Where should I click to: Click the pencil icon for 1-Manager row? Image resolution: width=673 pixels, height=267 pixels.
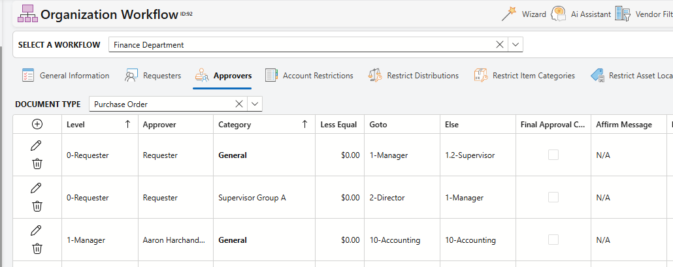(x=37, y=230)
